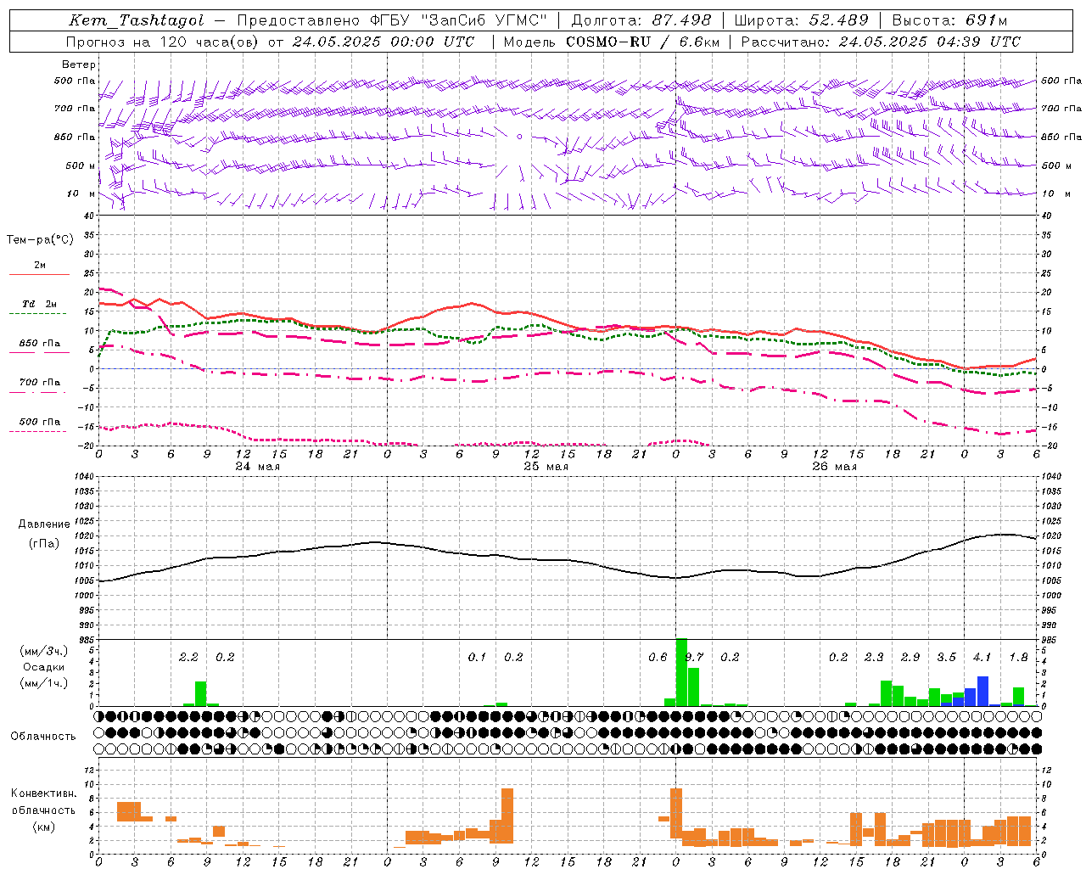Select the (гПа) unit under Давление
This screenshot has height=869, width=1086.
coord(44,543)
